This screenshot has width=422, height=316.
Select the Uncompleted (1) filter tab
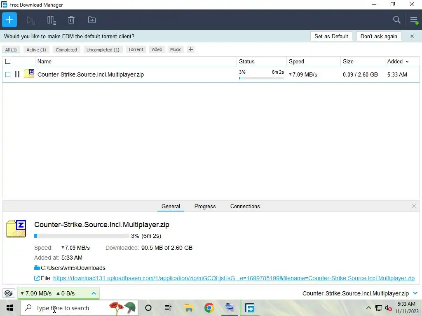click(x=103, y=50)
